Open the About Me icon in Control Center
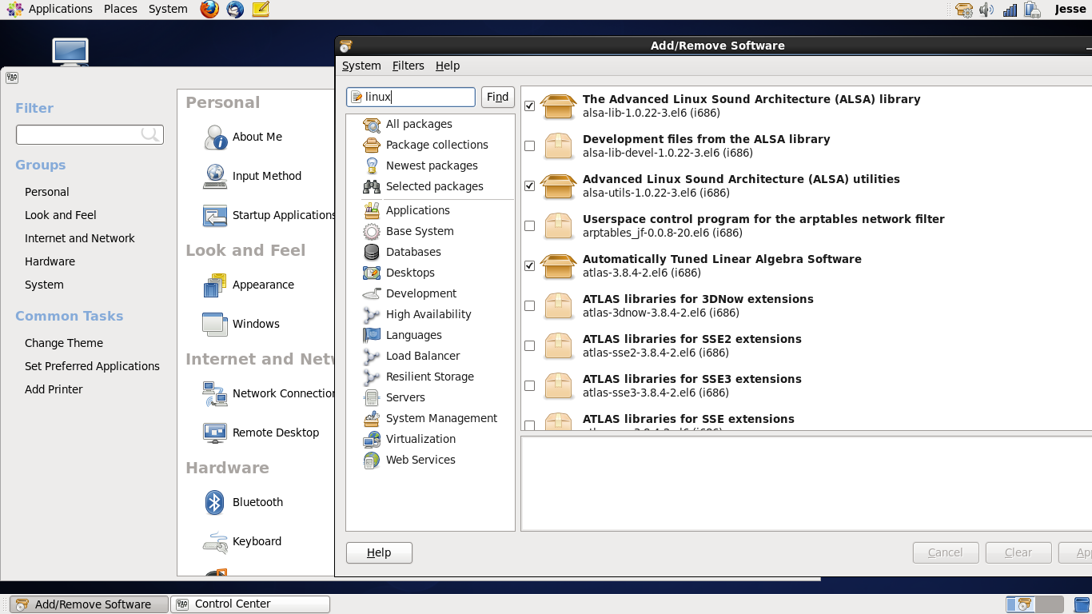1092x614 pixels. coord(215,137)
